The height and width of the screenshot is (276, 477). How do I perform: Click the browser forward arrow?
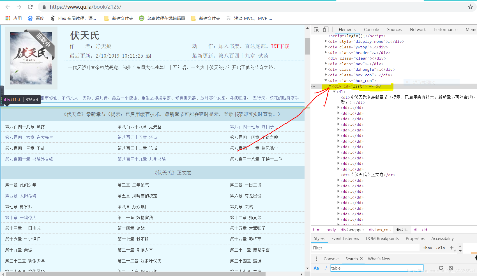(x=19, y=7)
